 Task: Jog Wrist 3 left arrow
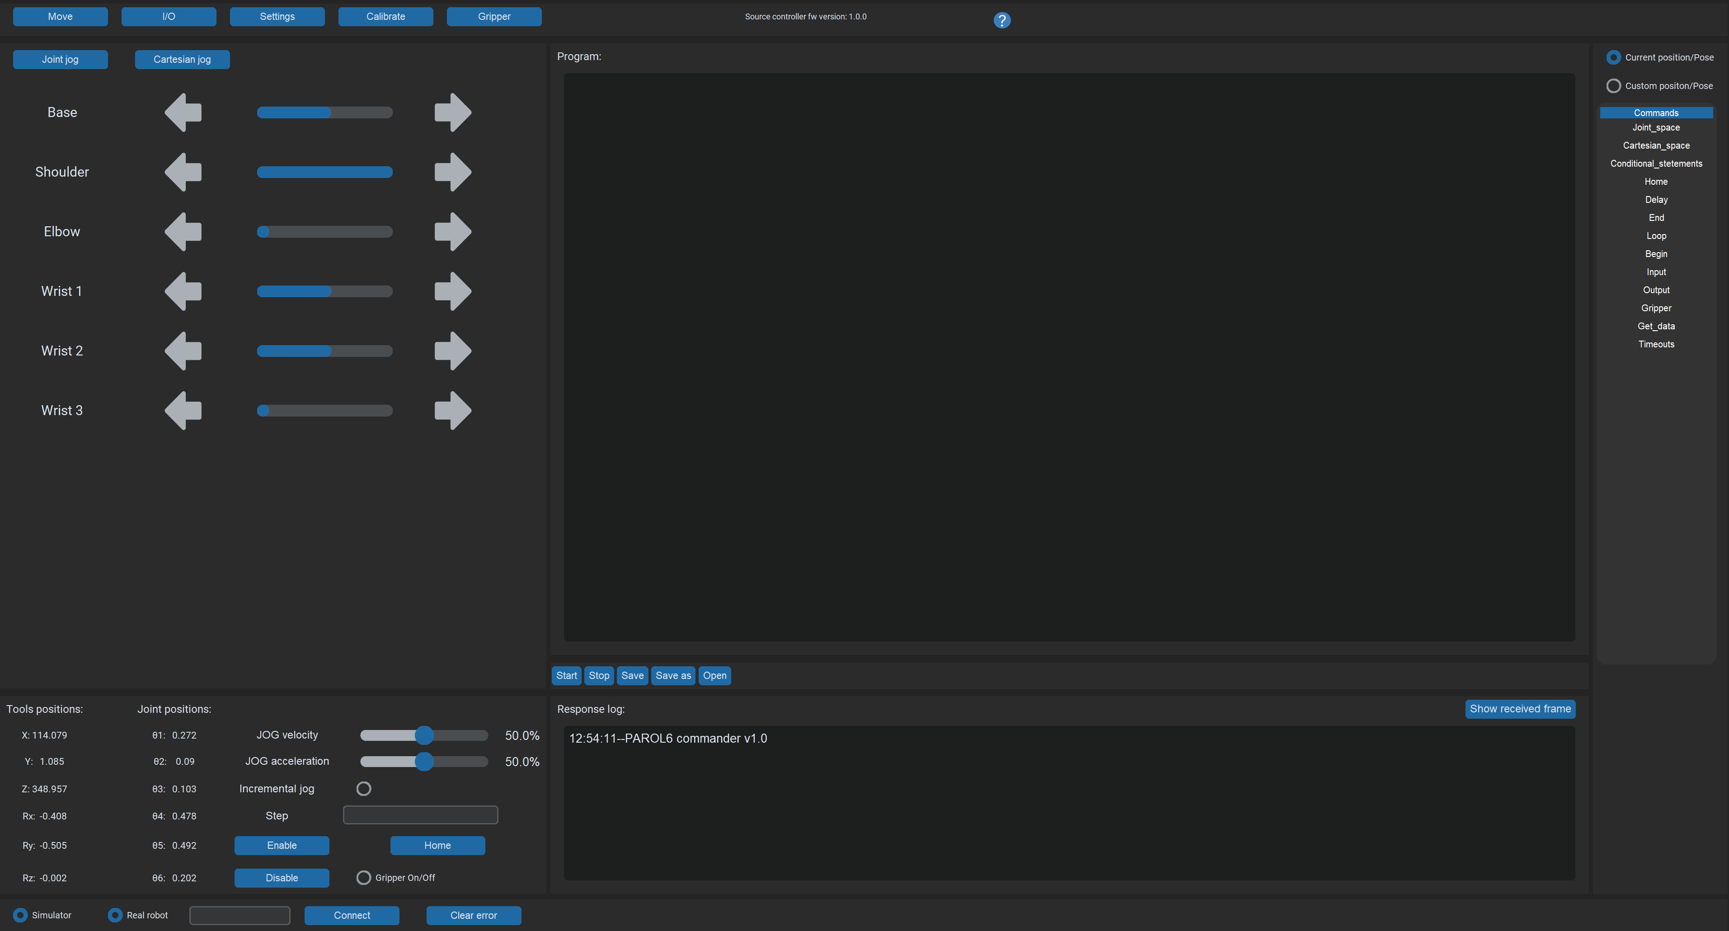click(x=183, y=411)
